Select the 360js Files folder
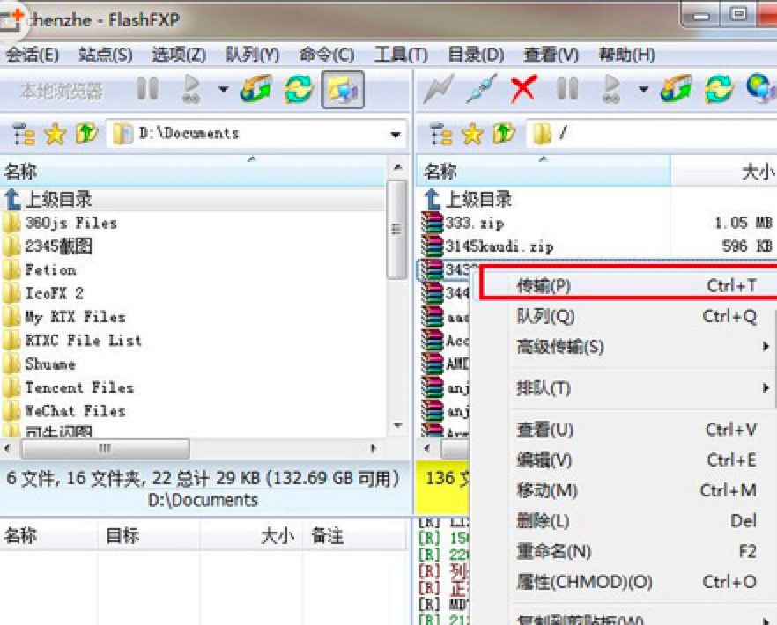 coord(192,223)
